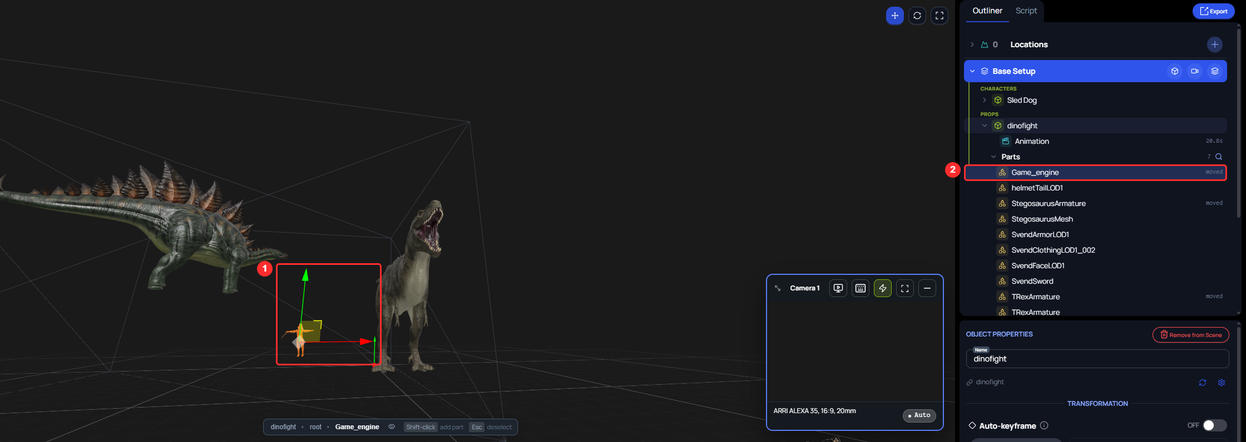The image size is (1246, 442).
Task: Click the info icon beside Auto-keyframe
Action: click(x=1044, y=426)
